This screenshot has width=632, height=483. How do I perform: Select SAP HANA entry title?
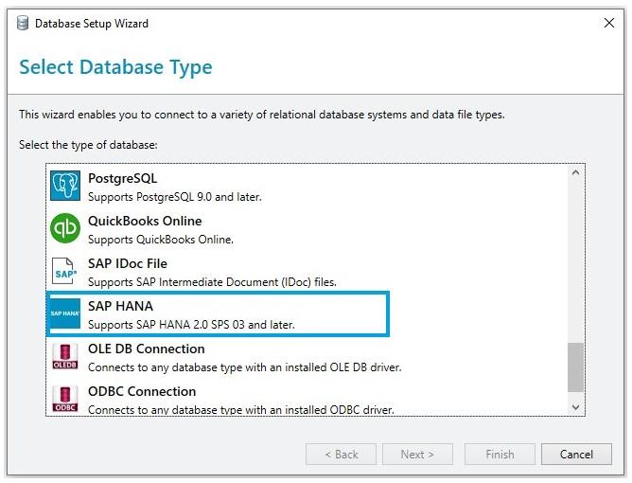[x=120, y=306]
